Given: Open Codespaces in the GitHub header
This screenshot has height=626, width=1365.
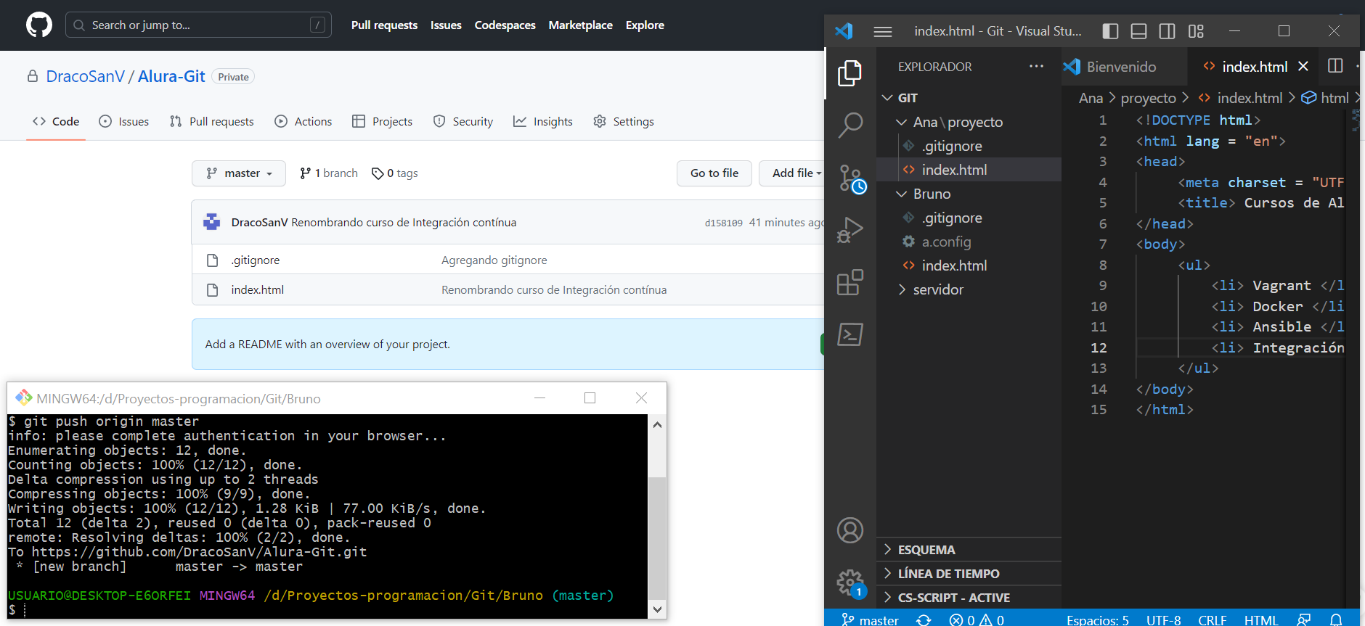Looking at the screenshot, I should (x=505, y=25).
